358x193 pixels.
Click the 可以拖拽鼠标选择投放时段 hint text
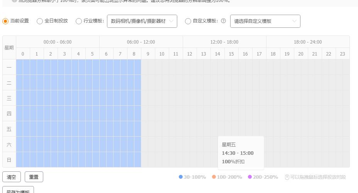(x=318, y=177)
